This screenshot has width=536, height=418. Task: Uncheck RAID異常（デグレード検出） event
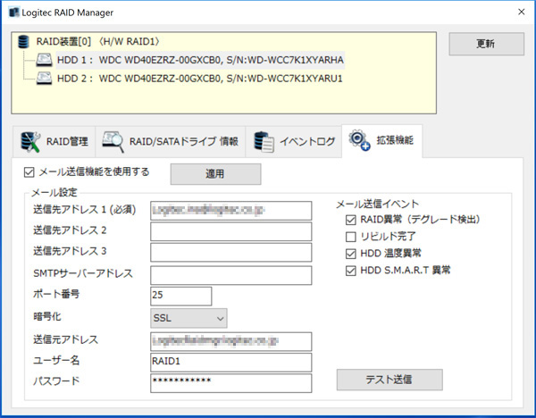[x=350, y=220]
